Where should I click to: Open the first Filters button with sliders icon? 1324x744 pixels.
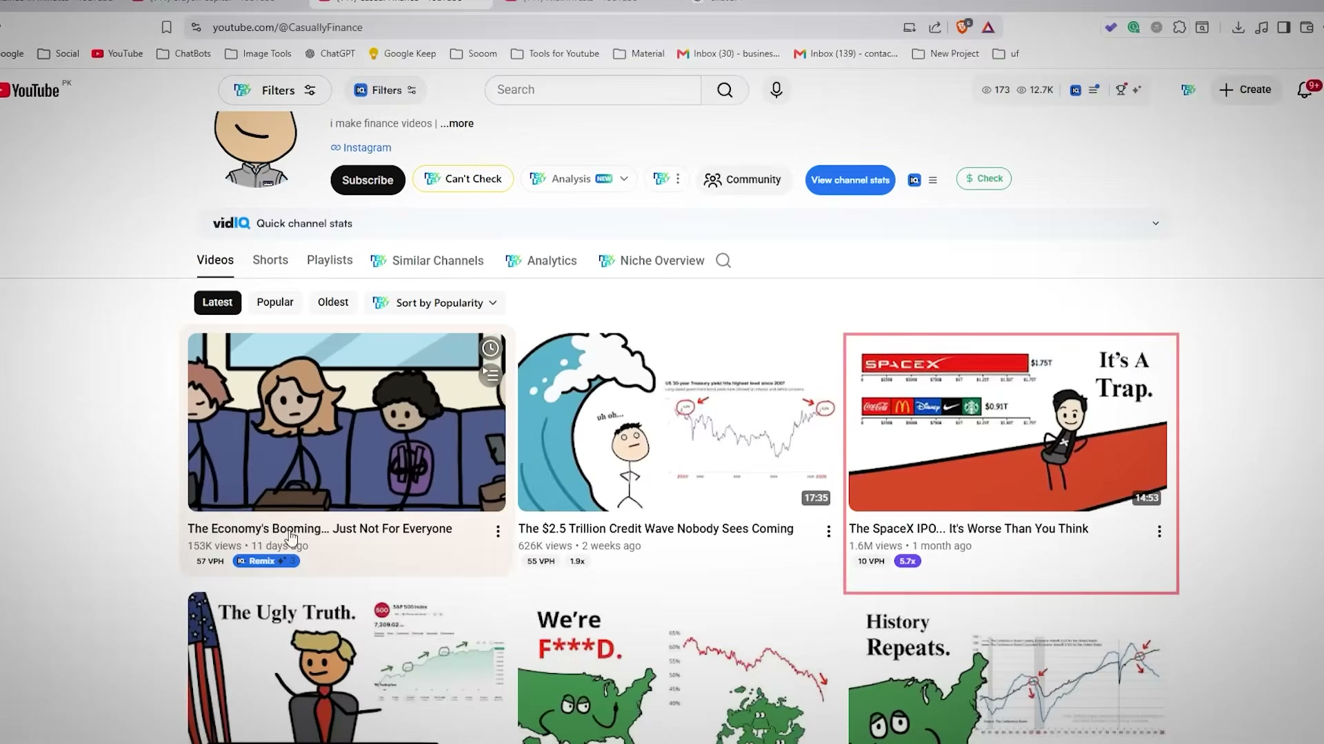275,90
